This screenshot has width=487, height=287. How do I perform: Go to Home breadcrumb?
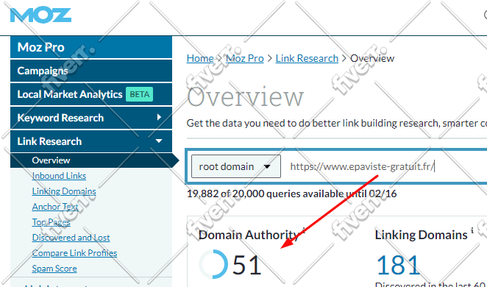pyautogui.click(x=200, y=58)
